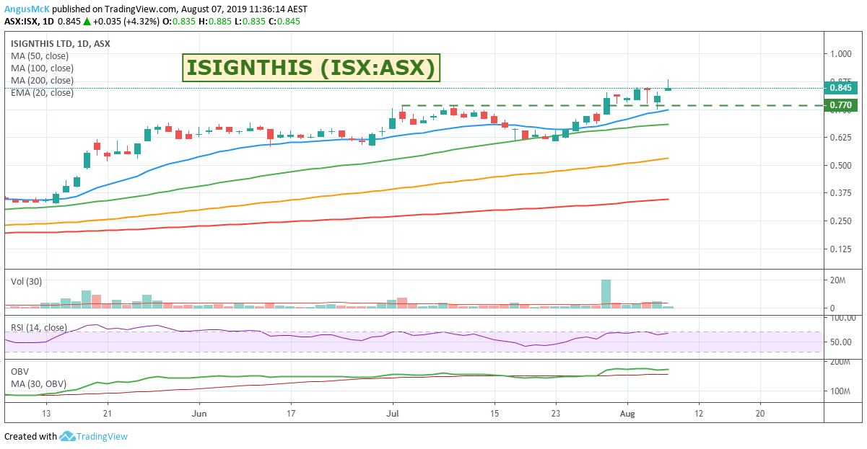Screen dimensions: 867x449
Task: Select the MA (50, close) indicator label
Action: click(x=39, y=55)
